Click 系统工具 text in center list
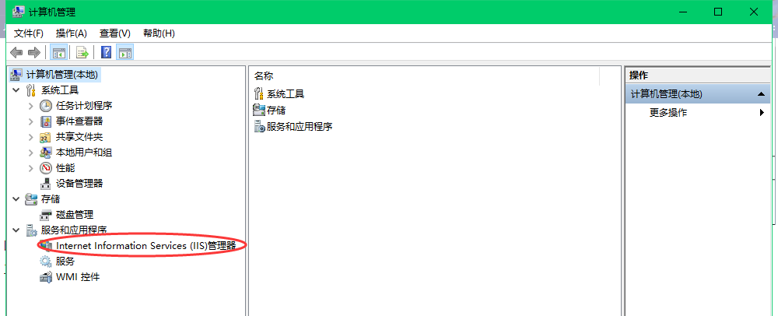The width and height of the screenshot is (778, 316). (x=286, y=93)
